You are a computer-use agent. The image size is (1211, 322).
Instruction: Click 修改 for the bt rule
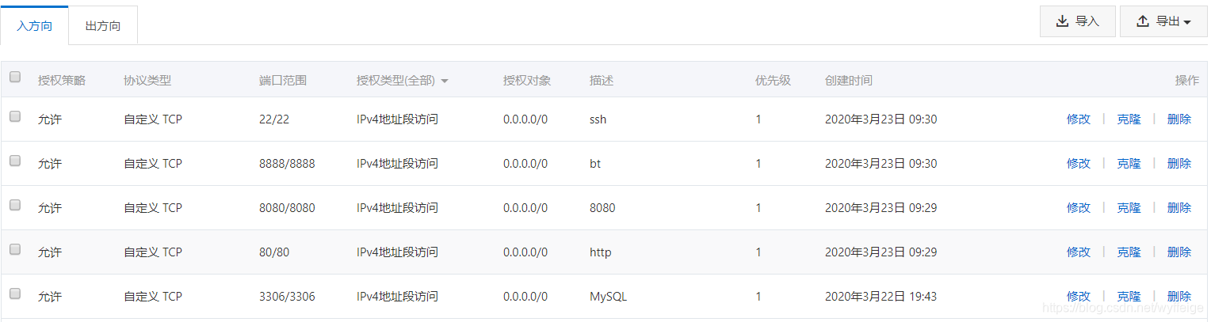point(1079,164)
